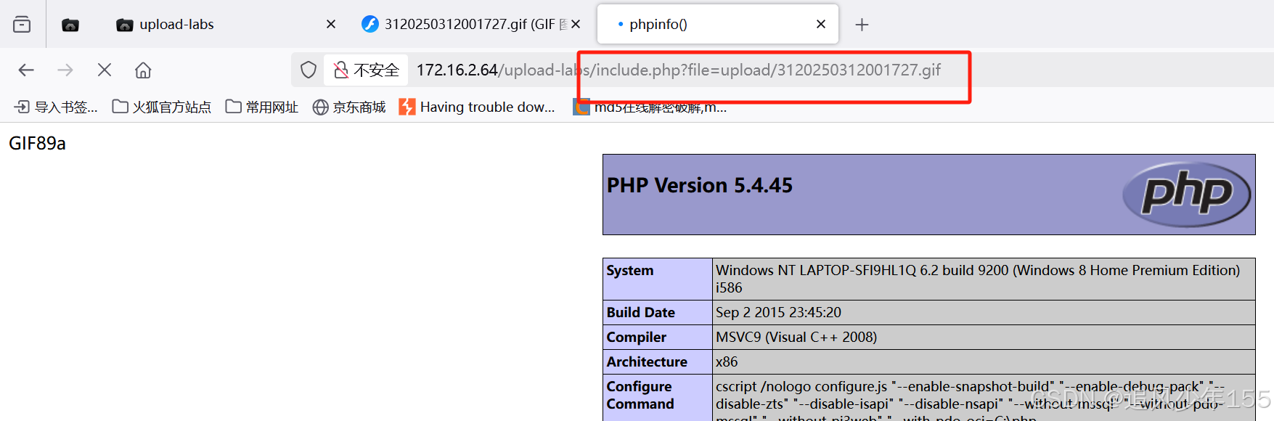Go back to previous page

(26, 70)
